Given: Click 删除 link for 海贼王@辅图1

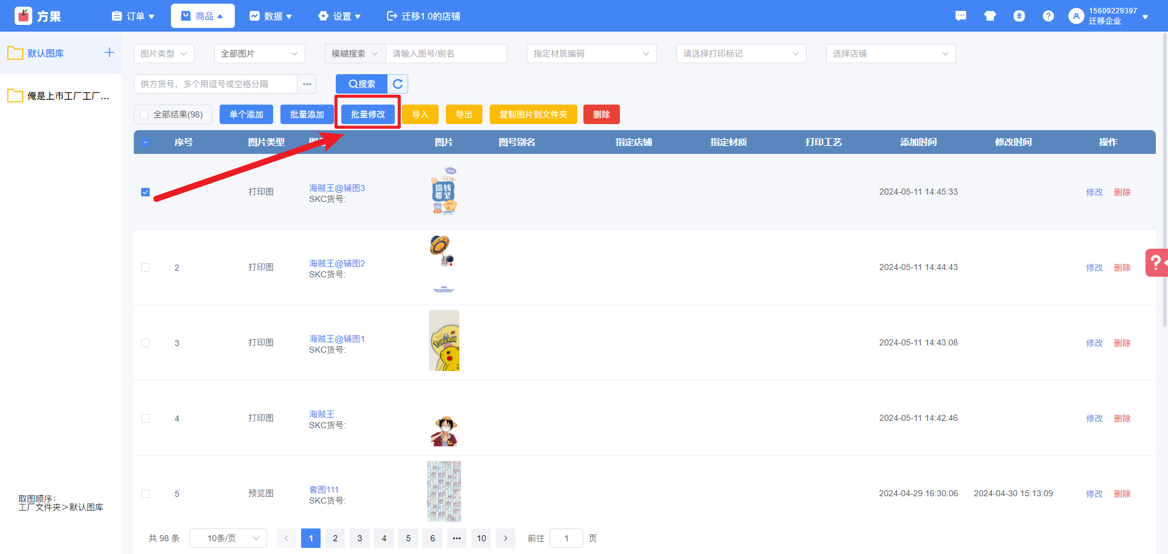Looking at the screenshot, I should click(1122, 343).
